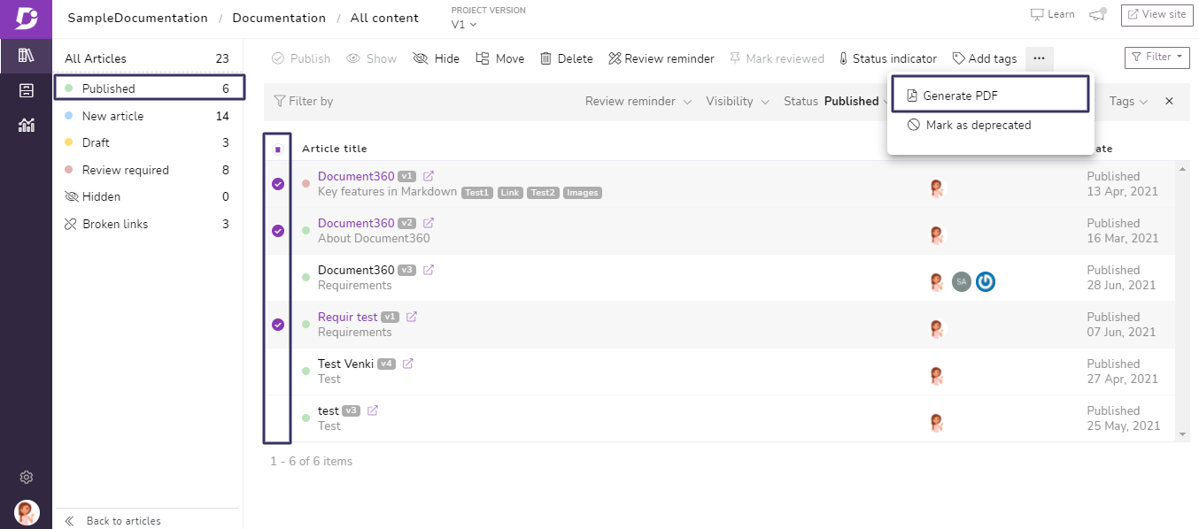Image resolution: width=1199 pixels, height=529 pixels.
Task: Uncheck the Document360 v1 row checkbox
Action: point(278,184)
